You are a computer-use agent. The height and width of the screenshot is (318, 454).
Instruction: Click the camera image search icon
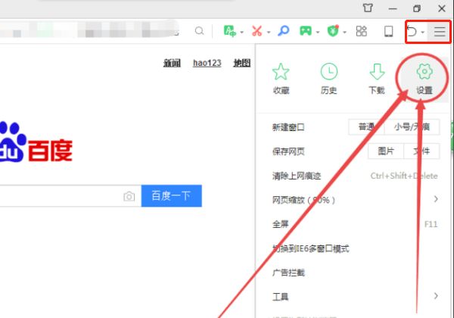click(x=129, y=196)
